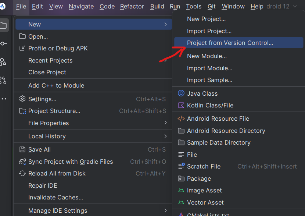Image resolution: width=305 pixels, height=216 pixels.
Task: Expand the Local History submenu arrow
Action: [165, 136]
